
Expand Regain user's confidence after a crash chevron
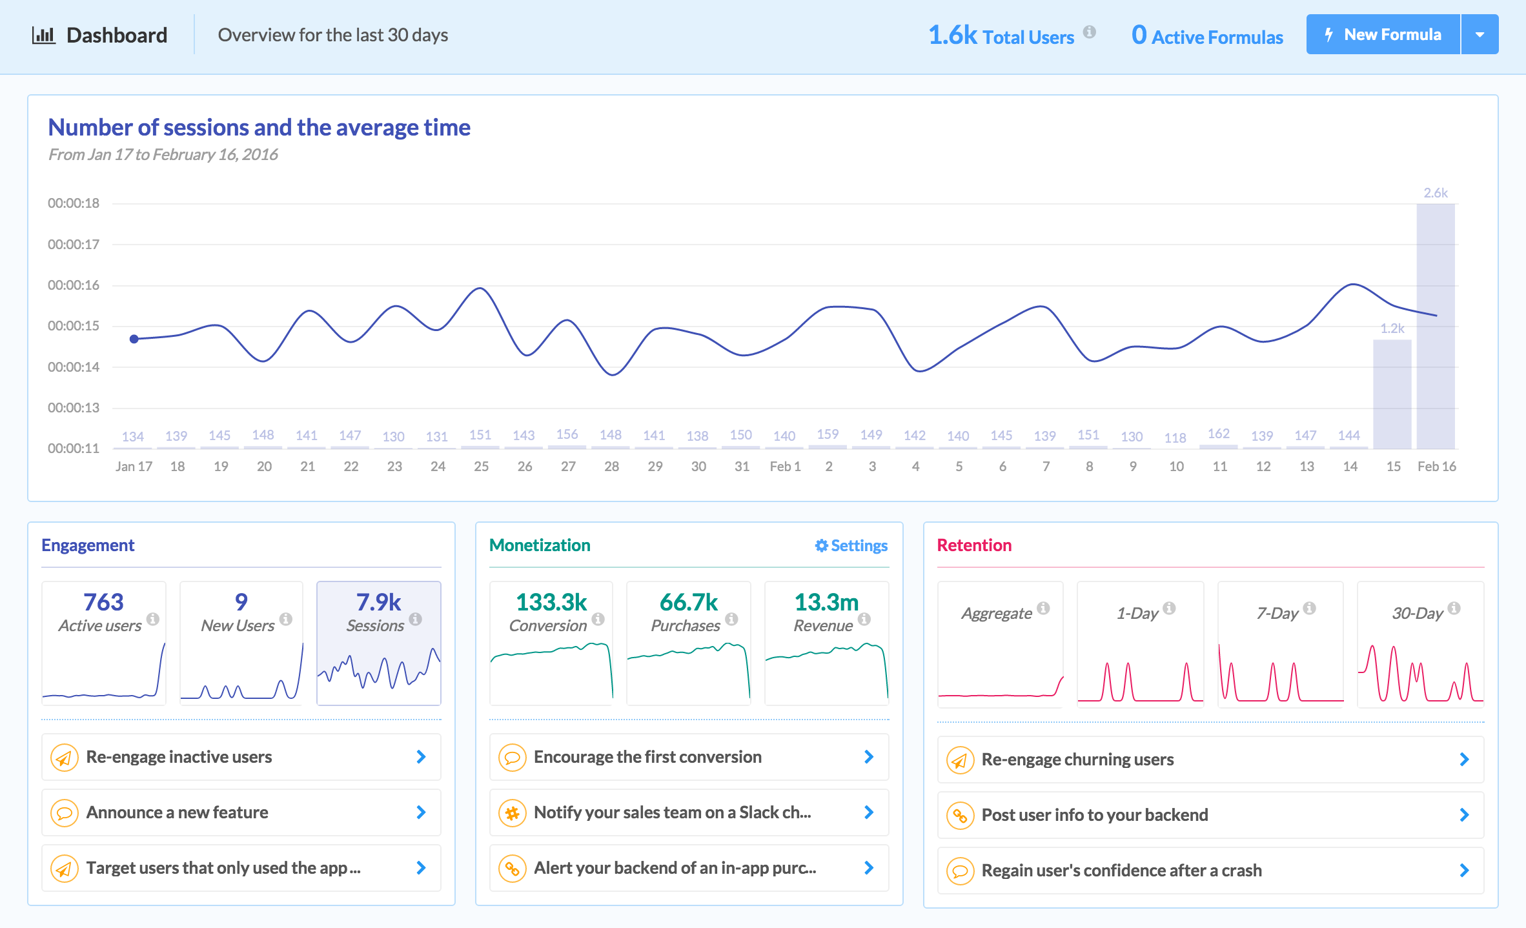pos(1464,871)
